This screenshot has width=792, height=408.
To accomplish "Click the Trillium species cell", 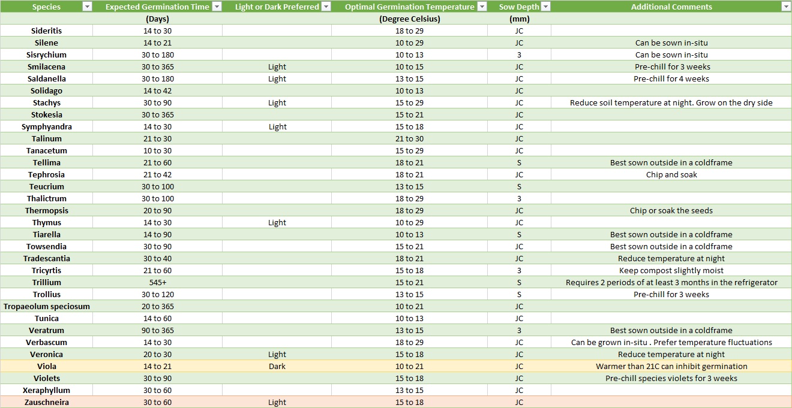I will [46, 282].
